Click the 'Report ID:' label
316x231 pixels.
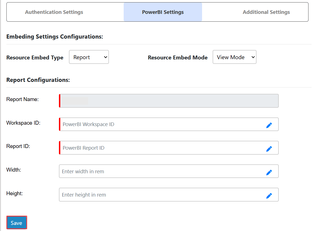[18, 146]
